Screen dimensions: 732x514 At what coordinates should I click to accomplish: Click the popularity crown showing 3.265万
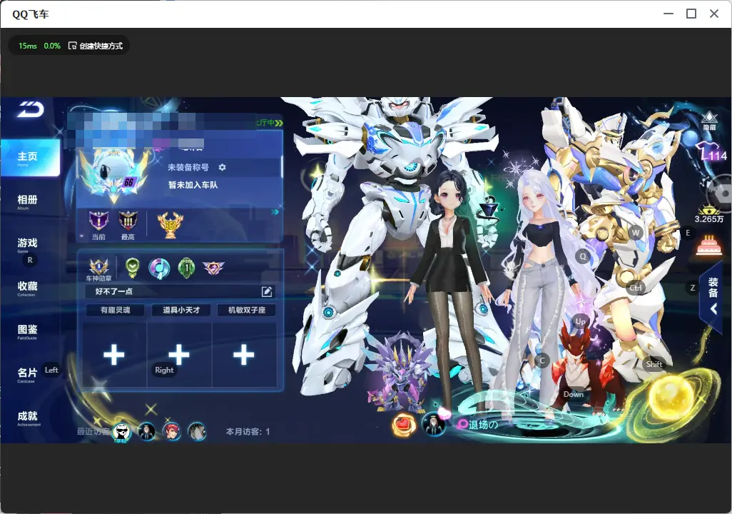pyautogui.click(x=708, y=215)
